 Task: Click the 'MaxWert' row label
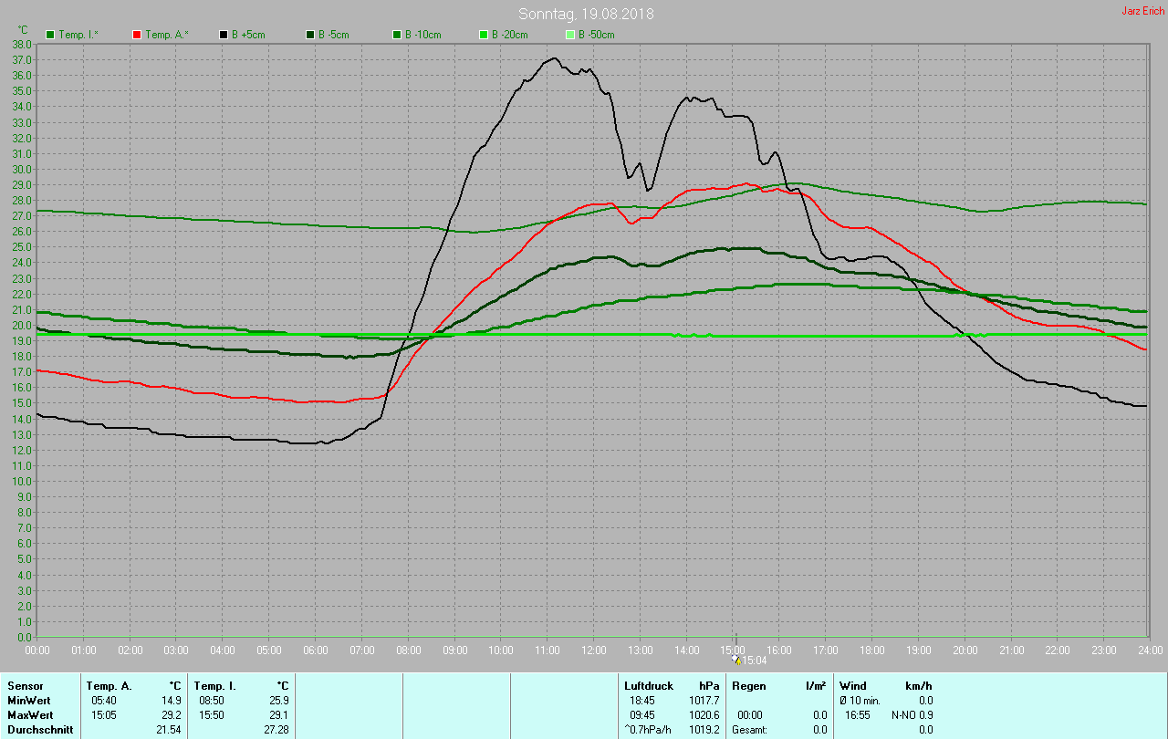[x=30, y=715]
